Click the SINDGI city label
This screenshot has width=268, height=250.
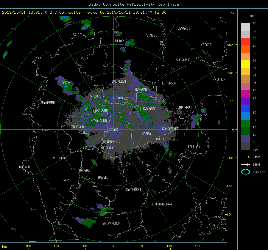[152, 35]
